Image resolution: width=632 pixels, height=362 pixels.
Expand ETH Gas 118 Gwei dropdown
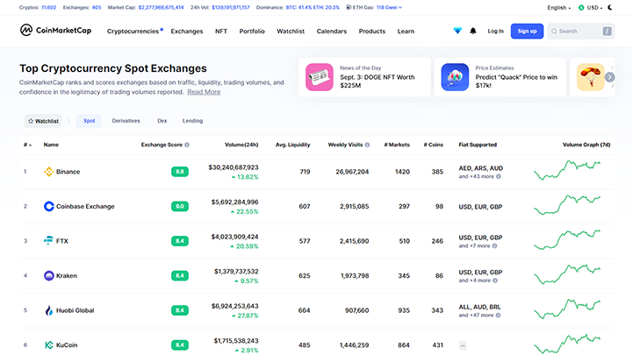pyautogui.click(x=390, y=7)
